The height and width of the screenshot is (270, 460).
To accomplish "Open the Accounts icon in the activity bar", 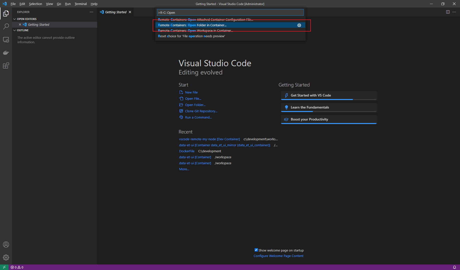I will pos(6,244).
